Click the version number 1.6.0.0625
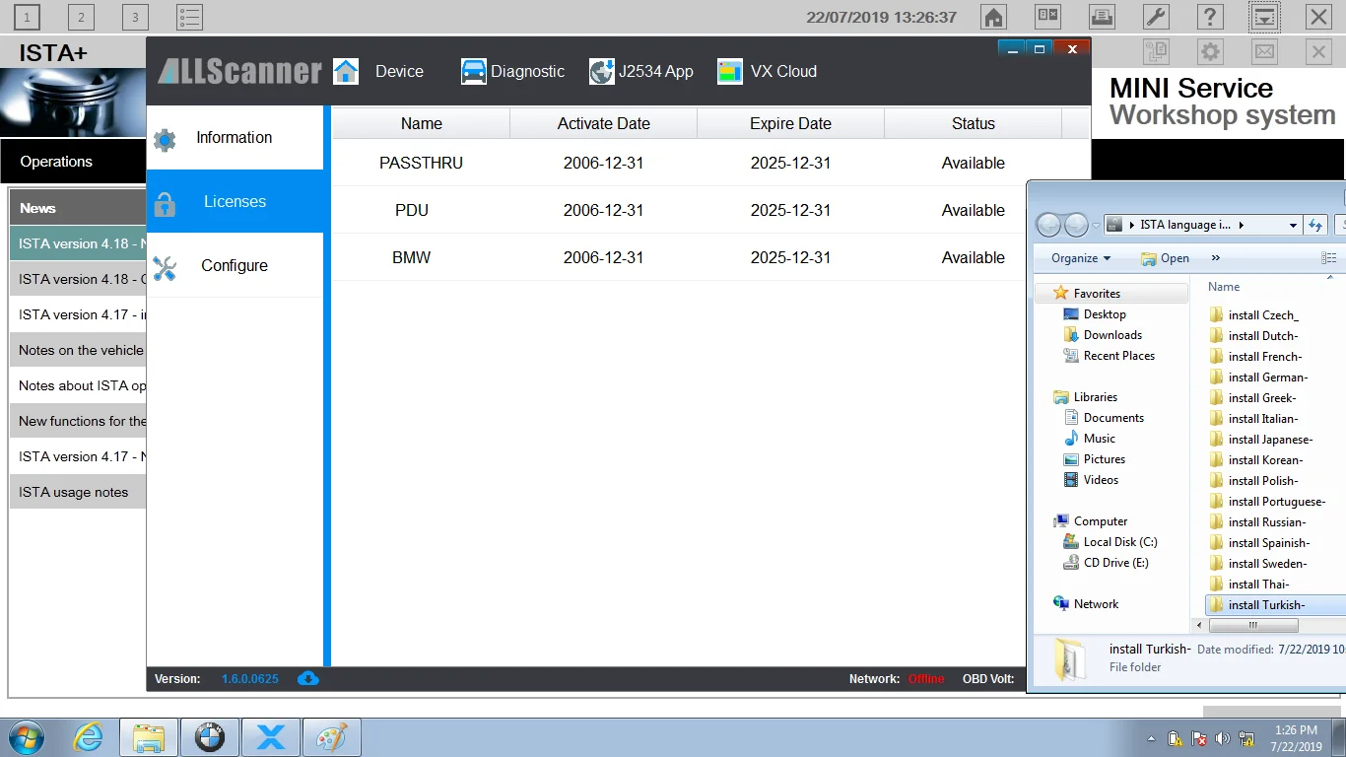 point(250,679)
